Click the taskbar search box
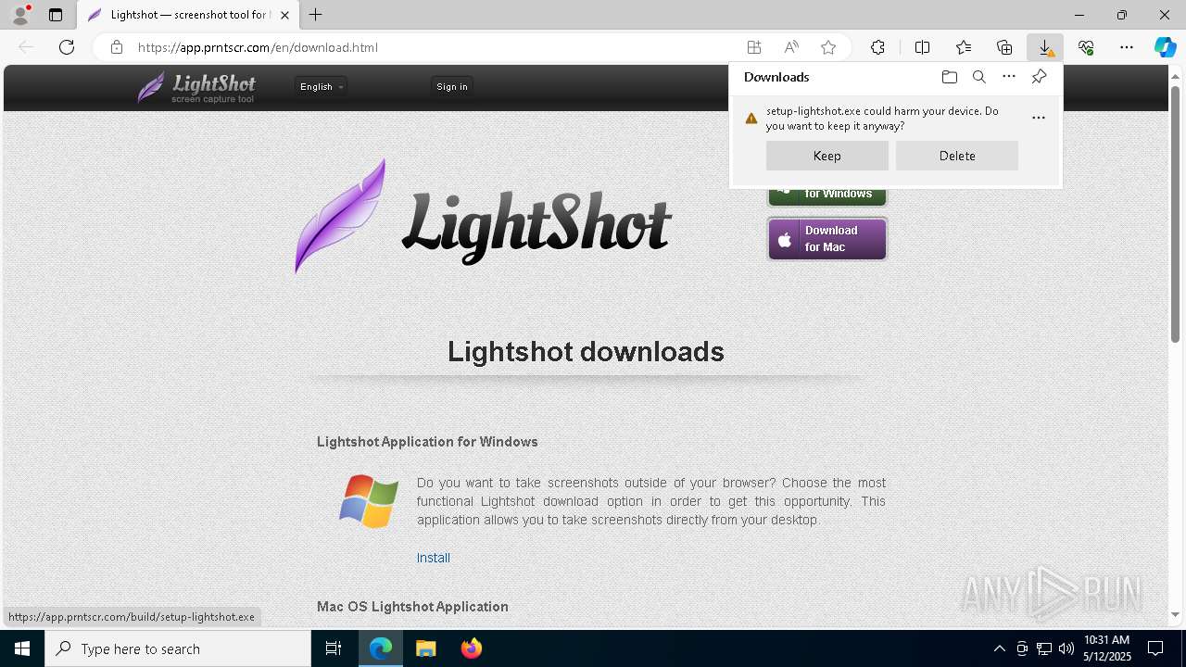This screenshot has height=667, width=1186. pyautogui.click(x=178, y=648)
